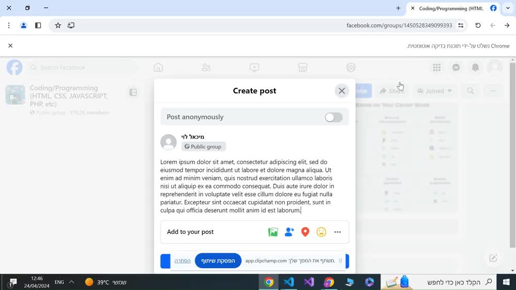
Task: Open more post options ellipsis
Action: pyautogui.click(x=337, y=232)
